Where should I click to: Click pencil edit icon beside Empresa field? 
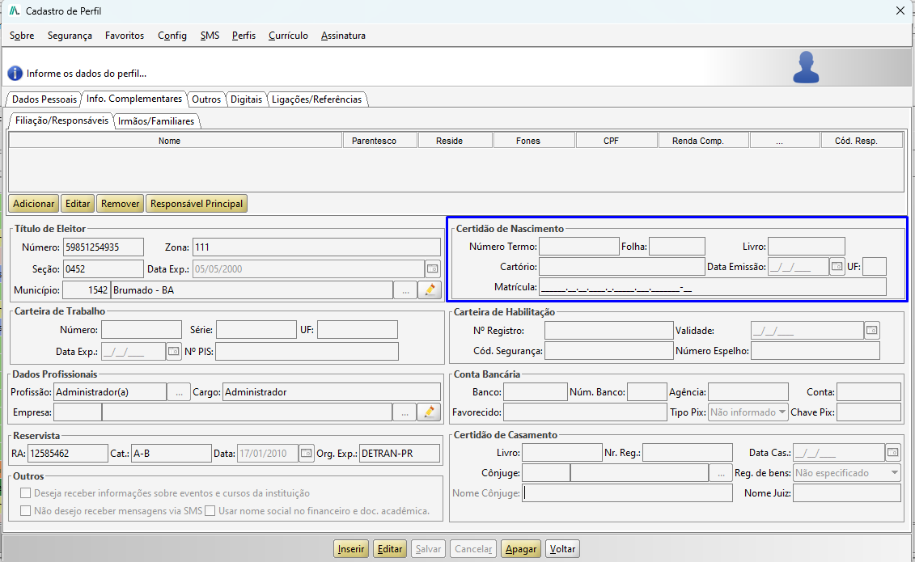click(x=429, y=412)
